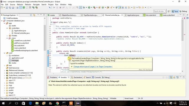Open the Navigate menu

tap(36, 5)
